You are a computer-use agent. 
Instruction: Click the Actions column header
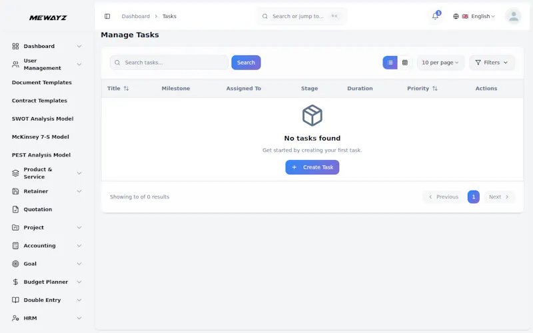486,89
